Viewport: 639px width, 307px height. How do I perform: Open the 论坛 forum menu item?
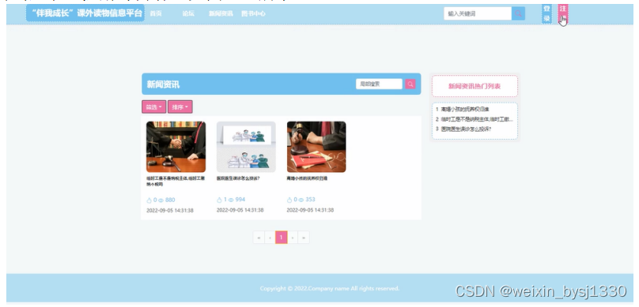pyautogui.click(x=188, y=13)
